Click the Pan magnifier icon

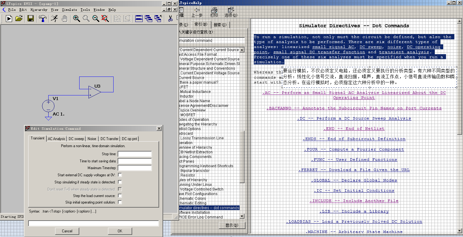point(86,19)
